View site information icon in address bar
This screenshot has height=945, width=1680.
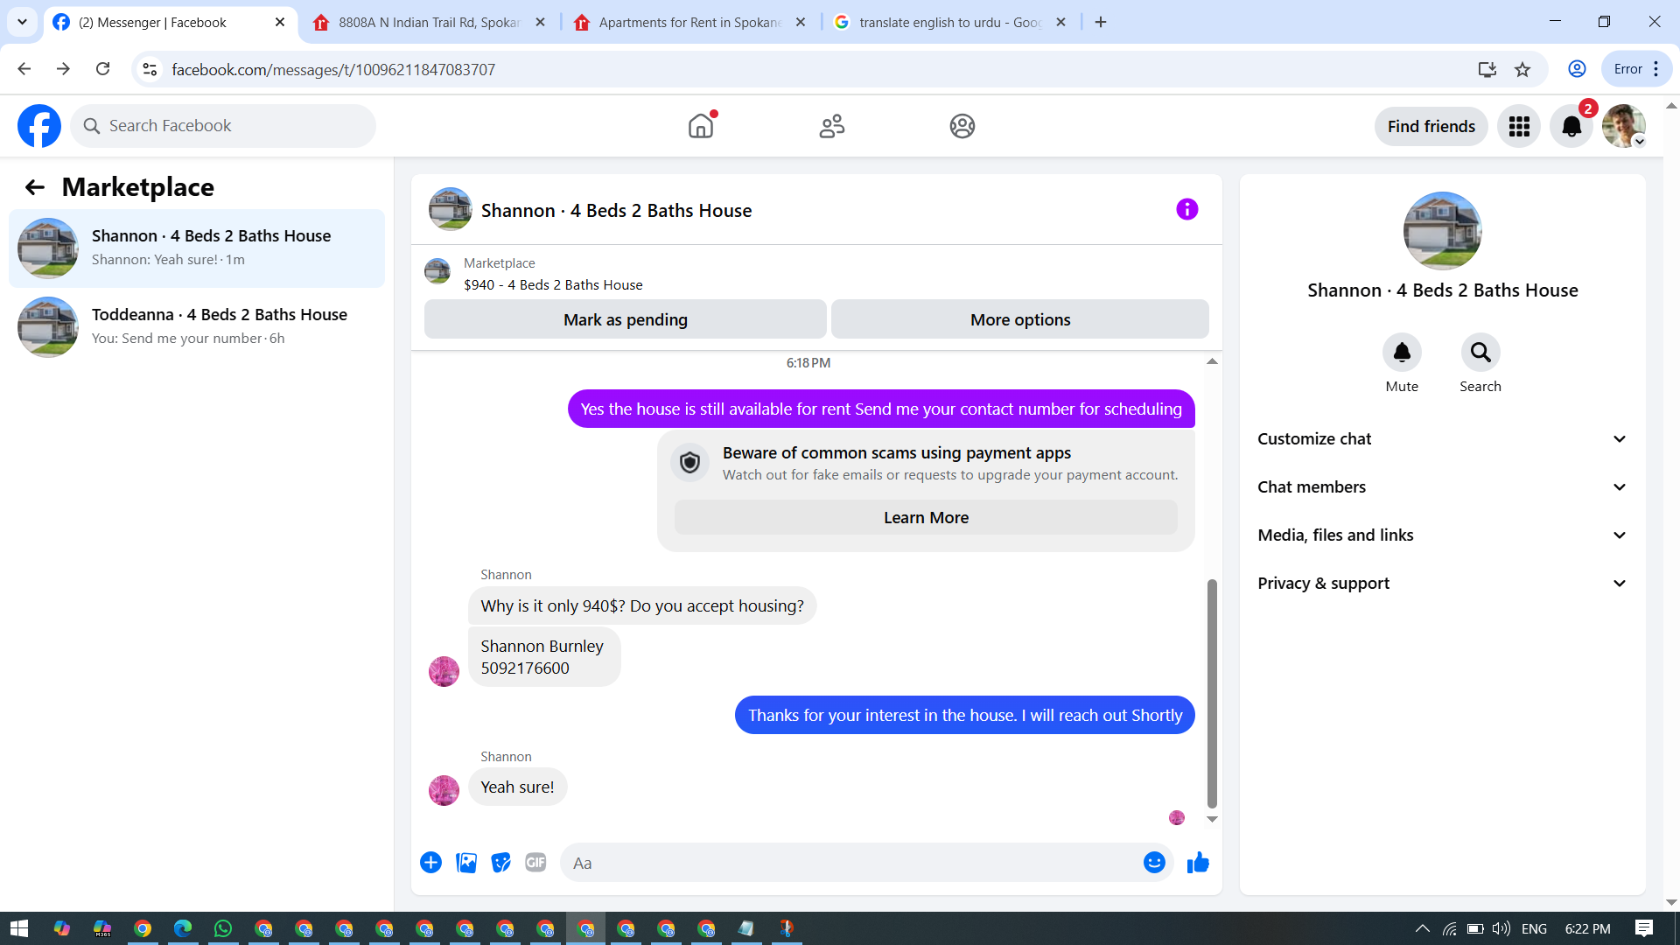[x=150, y=69]
